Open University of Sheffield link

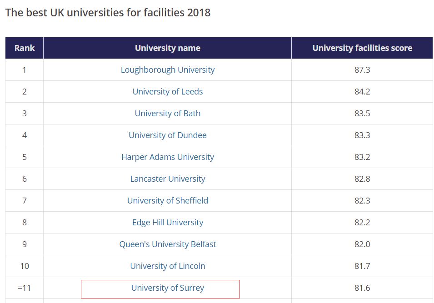tap(167, 201)
